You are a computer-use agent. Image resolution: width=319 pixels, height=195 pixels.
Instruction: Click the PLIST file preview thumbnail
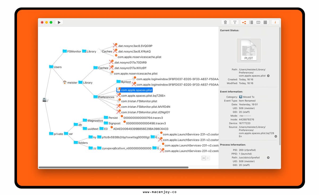click(x=249, y=50)
